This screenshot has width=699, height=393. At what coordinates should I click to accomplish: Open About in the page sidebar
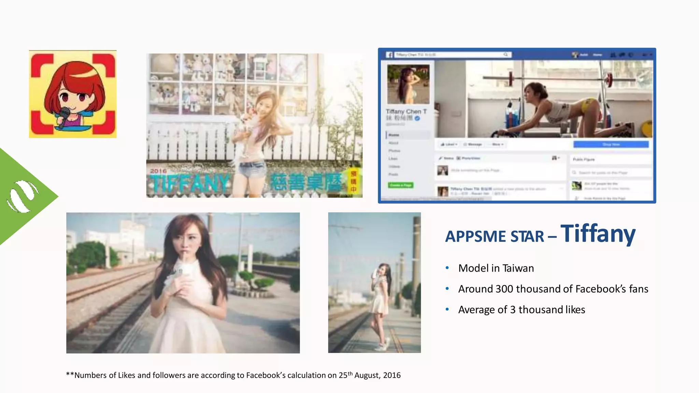point(394,143)
